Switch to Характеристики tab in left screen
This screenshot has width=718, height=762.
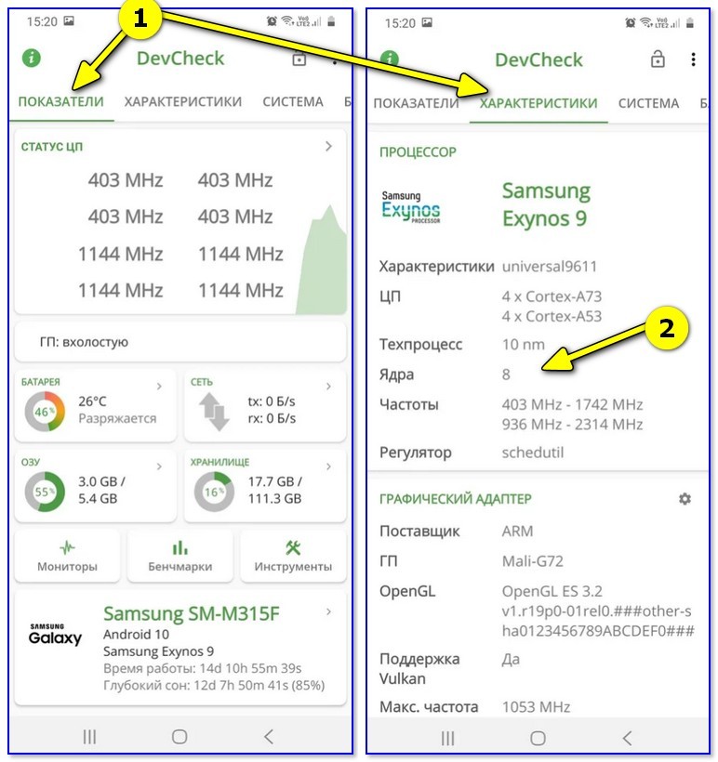click(183, 101)
